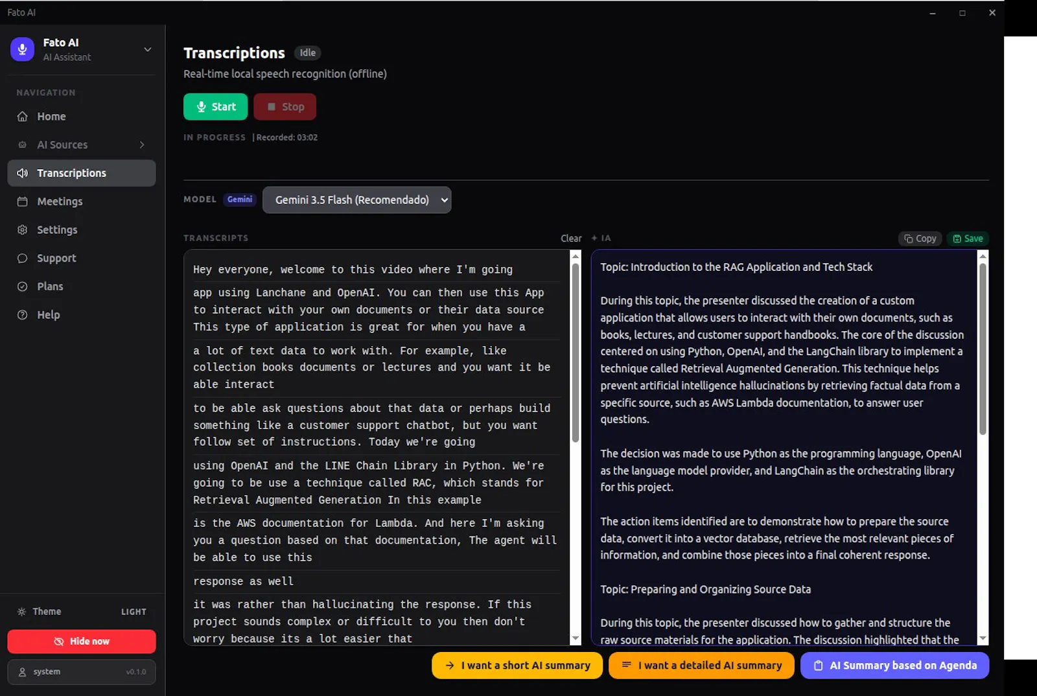Click the transcript line 'response as well'
This screenshot has height=696, width=1037.
[243, 581]
